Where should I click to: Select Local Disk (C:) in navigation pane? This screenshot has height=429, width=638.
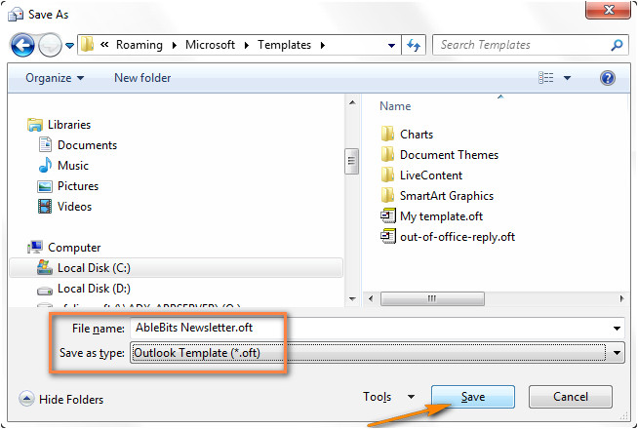pyautogui.click(x=176, y=268)
